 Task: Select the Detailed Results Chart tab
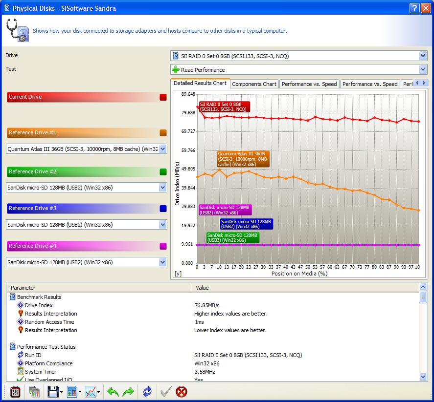(200, 83)
